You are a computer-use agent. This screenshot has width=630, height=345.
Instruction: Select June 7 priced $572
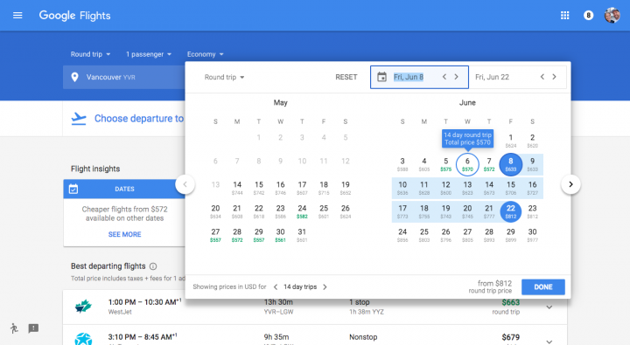click(489, 164)
